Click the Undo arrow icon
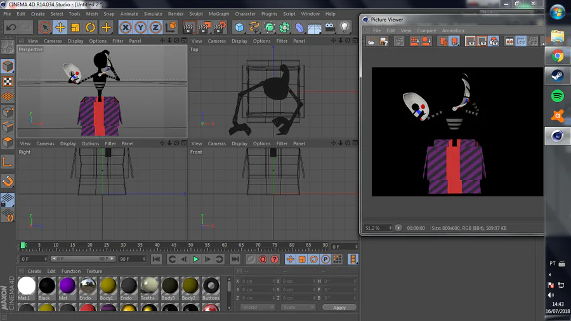The width and height of the screenshot is (571, 321). click(x=11, y=27)
